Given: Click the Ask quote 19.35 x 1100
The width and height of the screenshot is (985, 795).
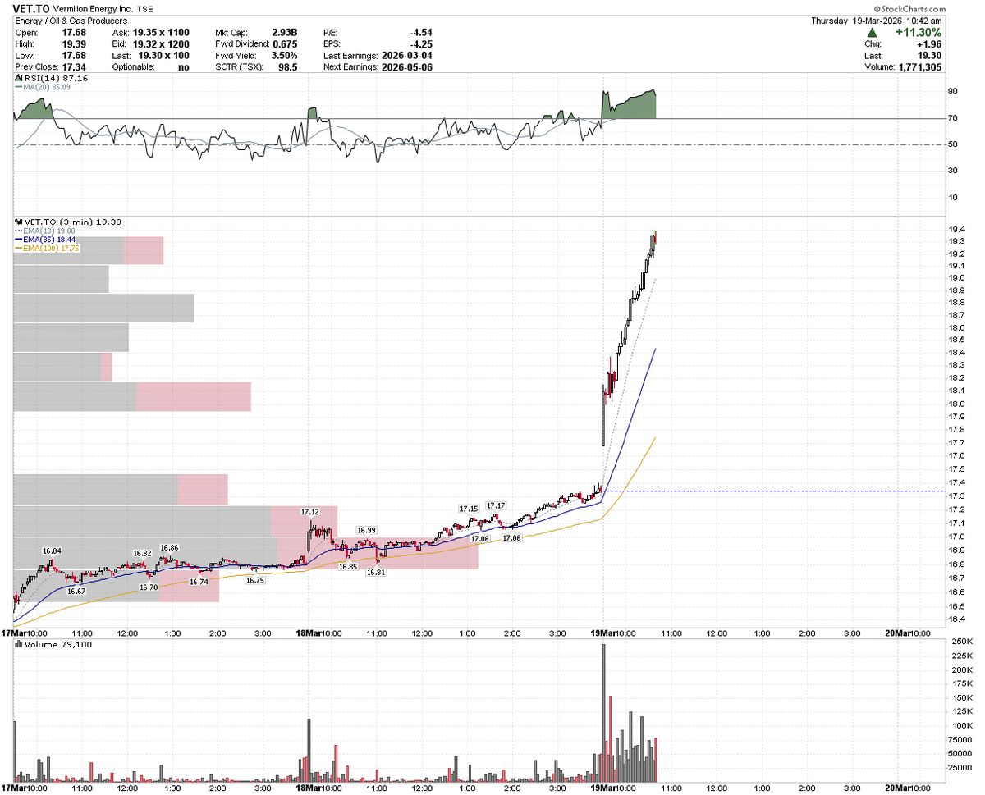Looking at the screenshot, I should [159, 32].
